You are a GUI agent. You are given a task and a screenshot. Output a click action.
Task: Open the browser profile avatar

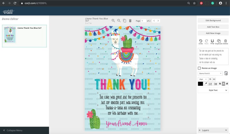(220, 3)
